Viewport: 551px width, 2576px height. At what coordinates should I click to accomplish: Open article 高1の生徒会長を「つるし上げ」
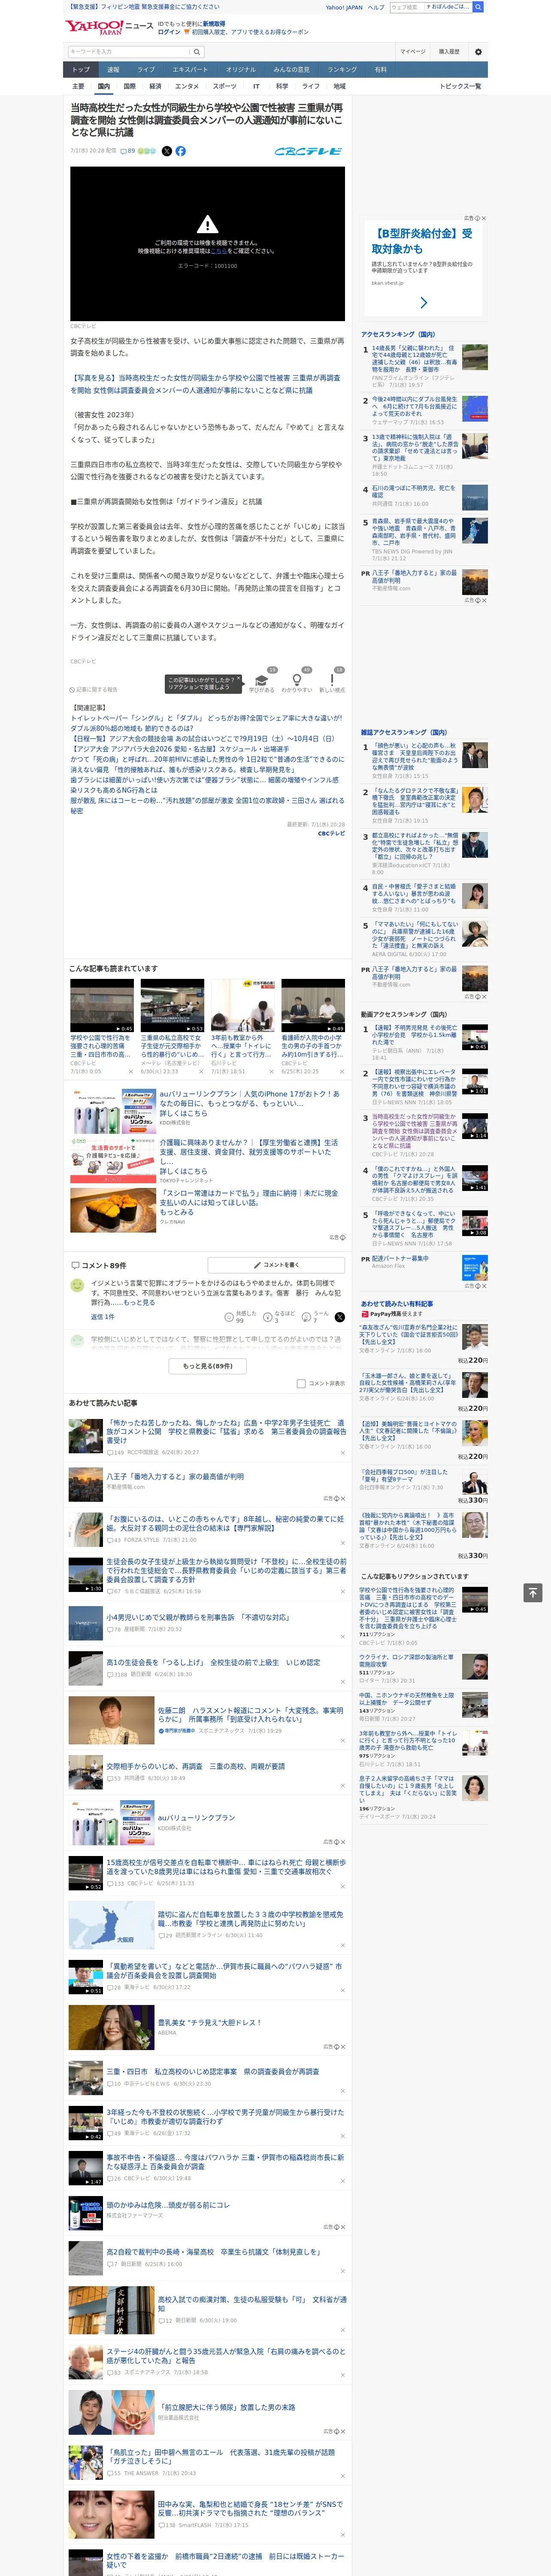tap(213, 1662)
